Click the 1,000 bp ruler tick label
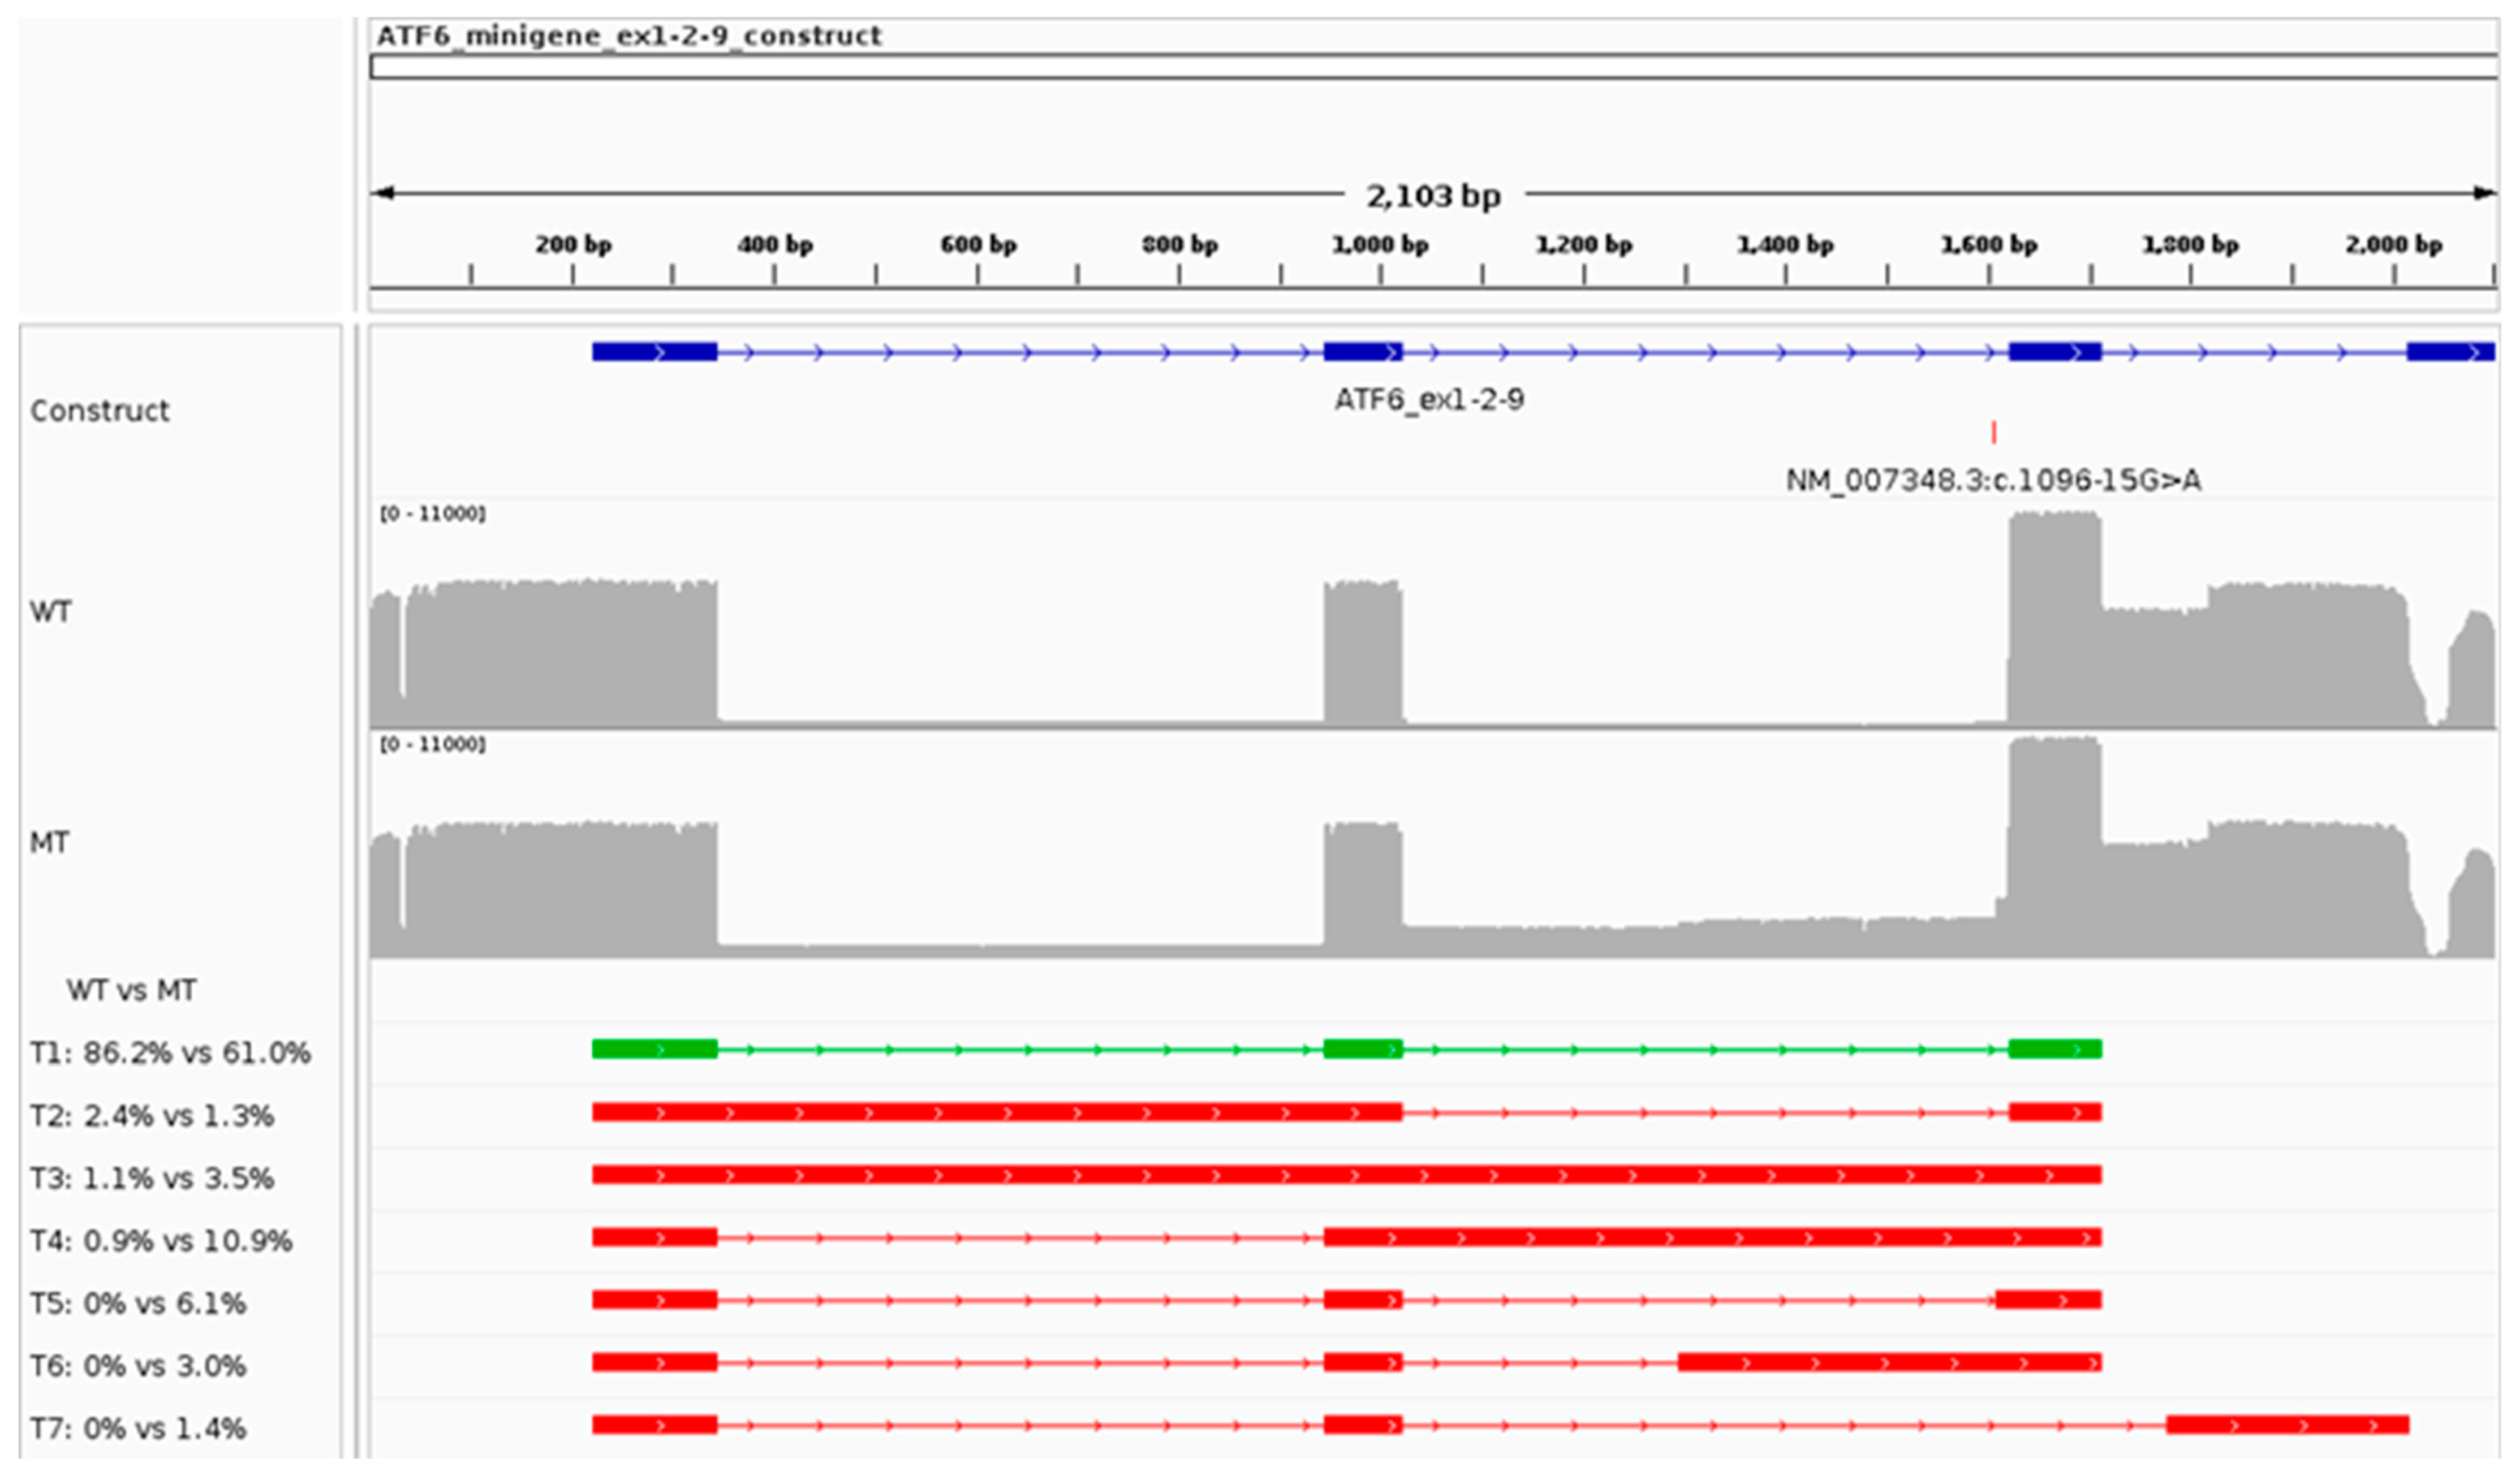The image size is (2520, 1476). [x=1380, y=245]
